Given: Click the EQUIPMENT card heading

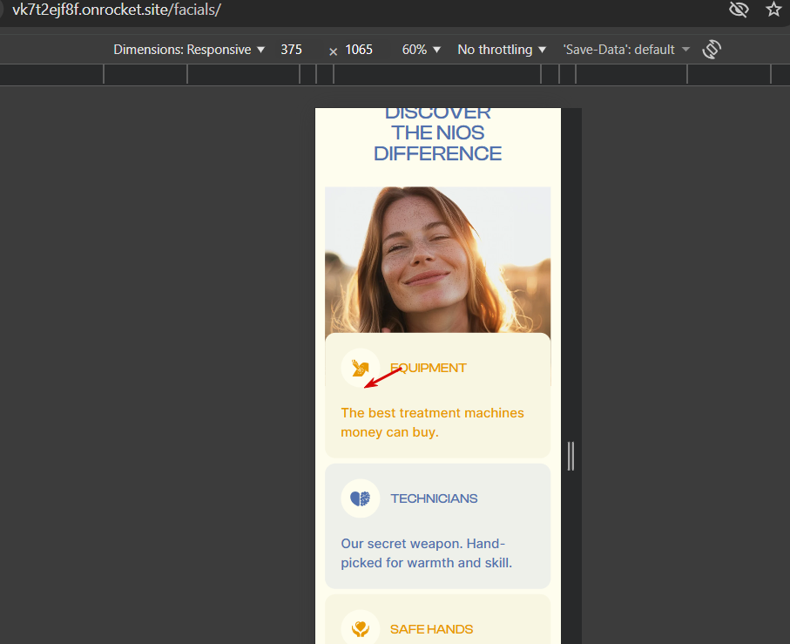Looking at the screenshot, I should 428,368.
